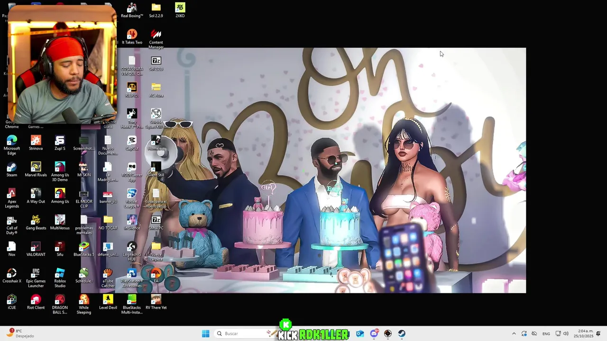
Task: Open EL MEJOR CLIP video file
Action: click(84, 198)
